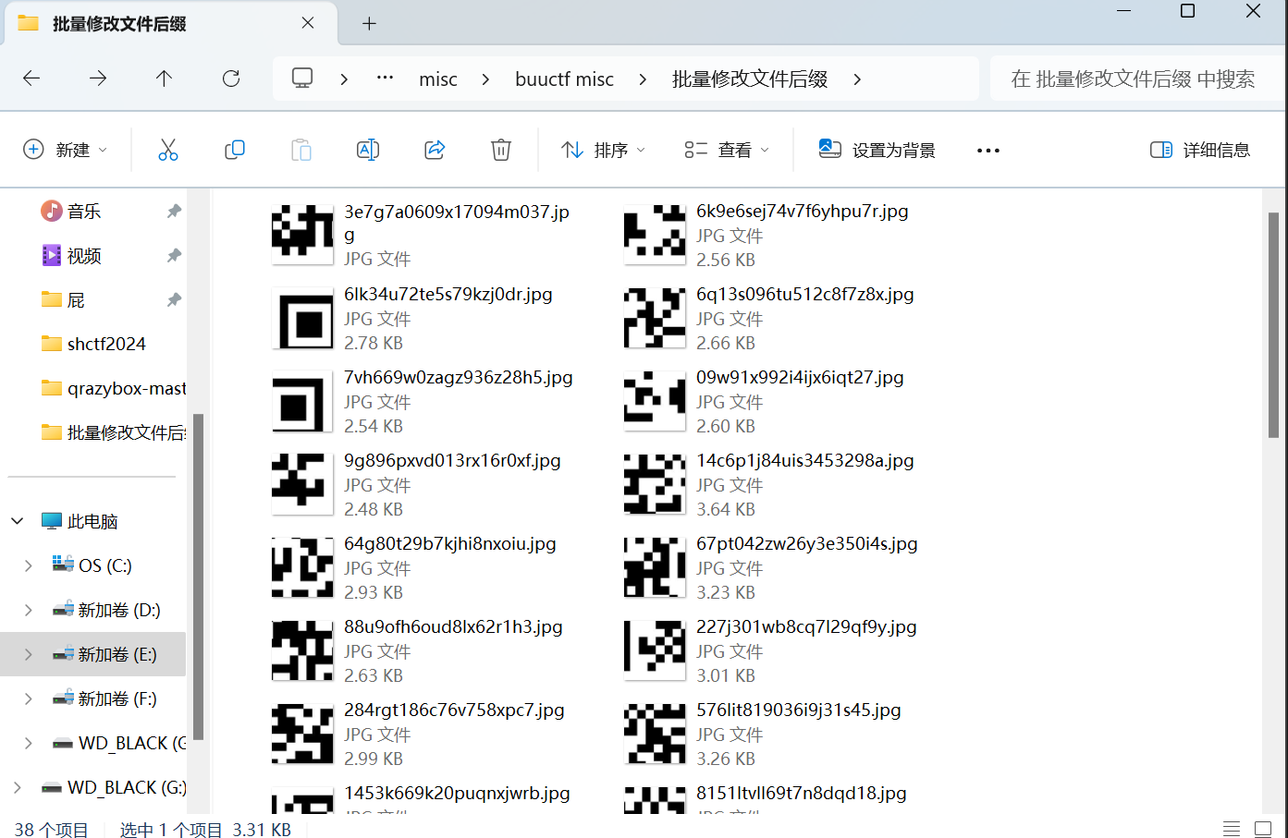Select thumbnail of 7vh669w0zagz936z28h5.jpg

[x=302, y=401]
